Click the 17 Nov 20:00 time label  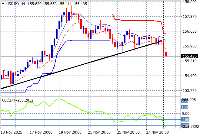pos(41,132)
